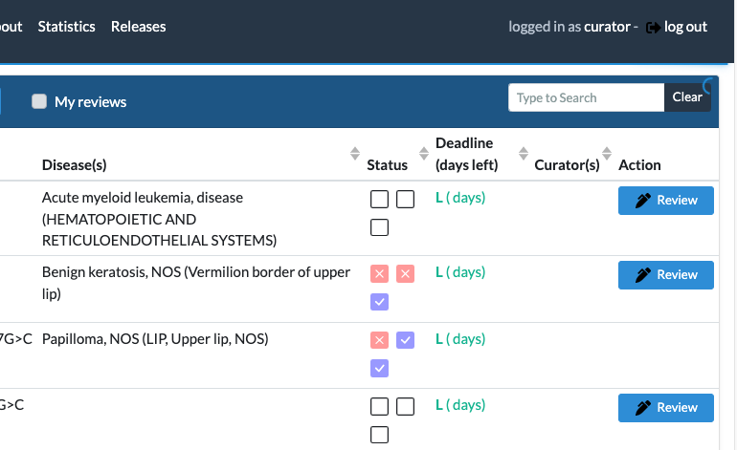Click top purple checkmark in Papilloma row

[405, 340]
